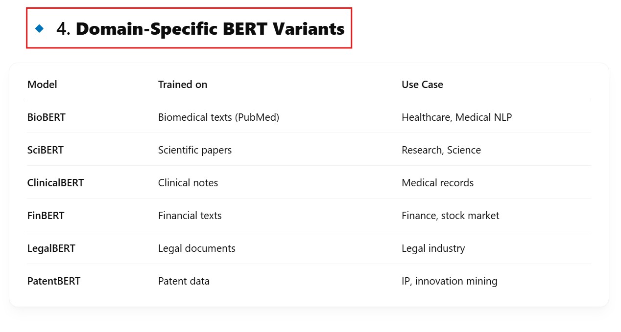Select the PatentBERT model name
621x332 pixels.
54,281
